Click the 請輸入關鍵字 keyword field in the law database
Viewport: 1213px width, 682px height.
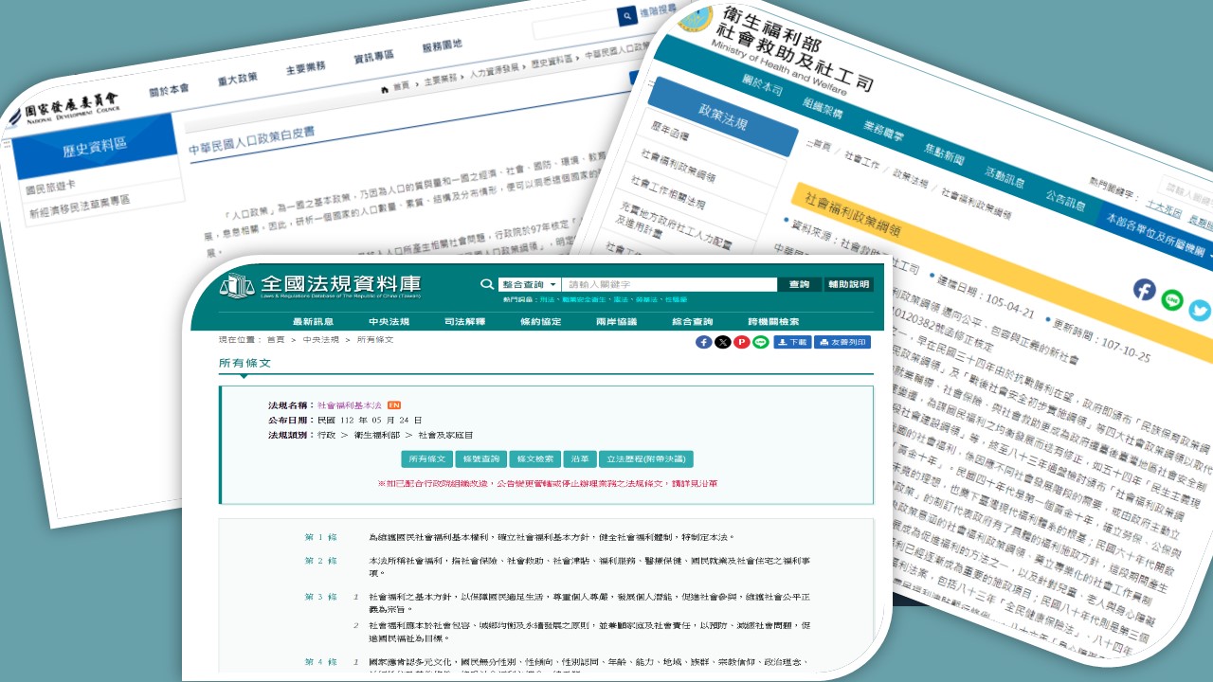(669, 284)
